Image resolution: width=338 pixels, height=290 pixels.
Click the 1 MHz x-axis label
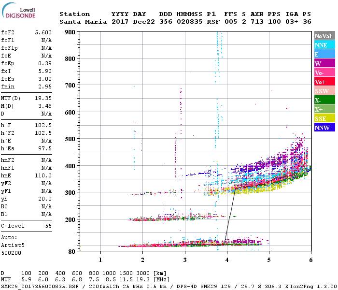(100, 260)
